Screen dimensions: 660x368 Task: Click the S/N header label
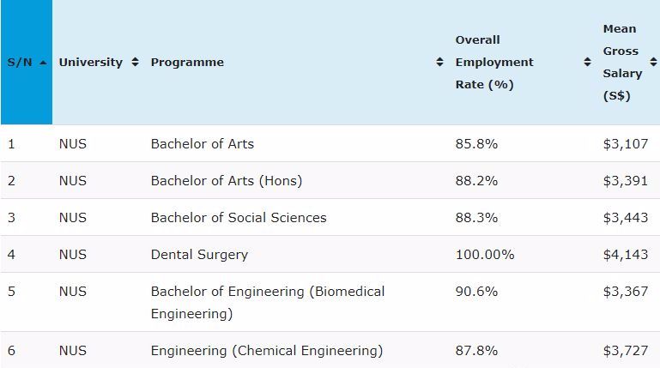[x=19, y=63]
